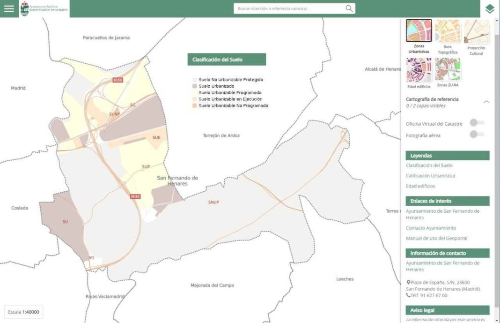
Task: Enable Oficina Virtual del Catastro layer
Action: 477,123
